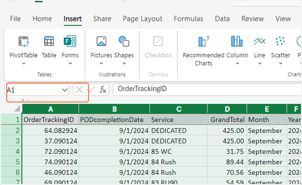This screenshot has height=185, width=302.
Task: Click cell with GrandTotal 89.44
Action: [x=227, y=162]
